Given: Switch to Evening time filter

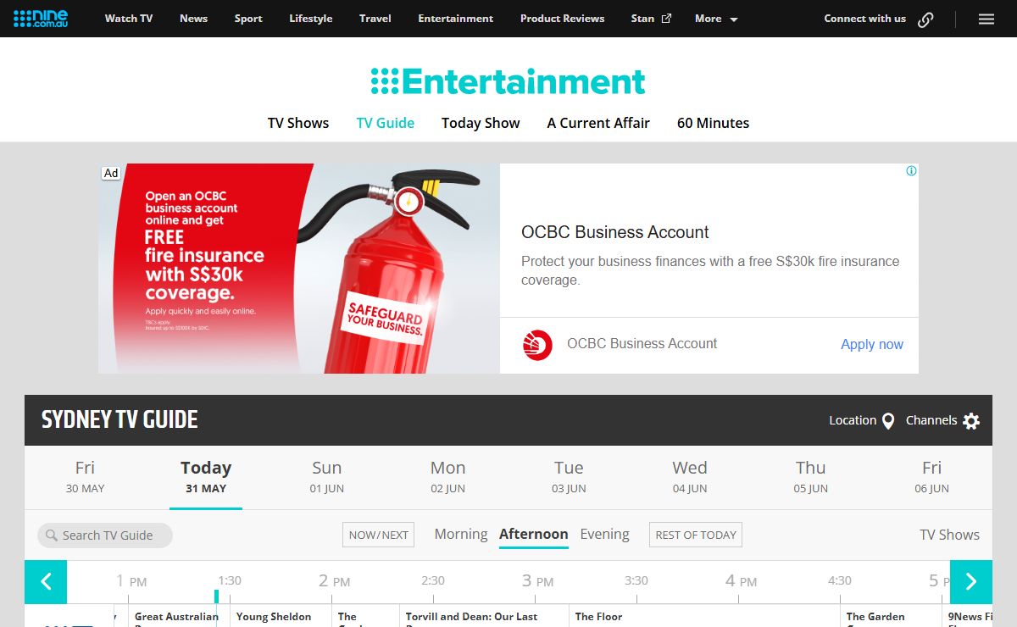Looking at the screenshot, I should tap(605, 534).
